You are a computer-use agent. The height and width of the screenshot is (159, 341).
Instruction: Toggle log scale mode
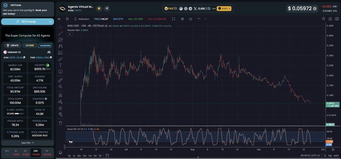point(330,155)
